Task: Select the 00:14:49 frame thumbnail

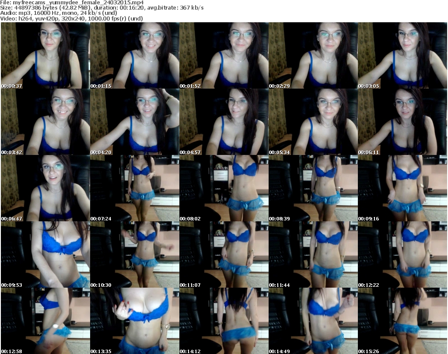Action: click(x=313, y=321)
